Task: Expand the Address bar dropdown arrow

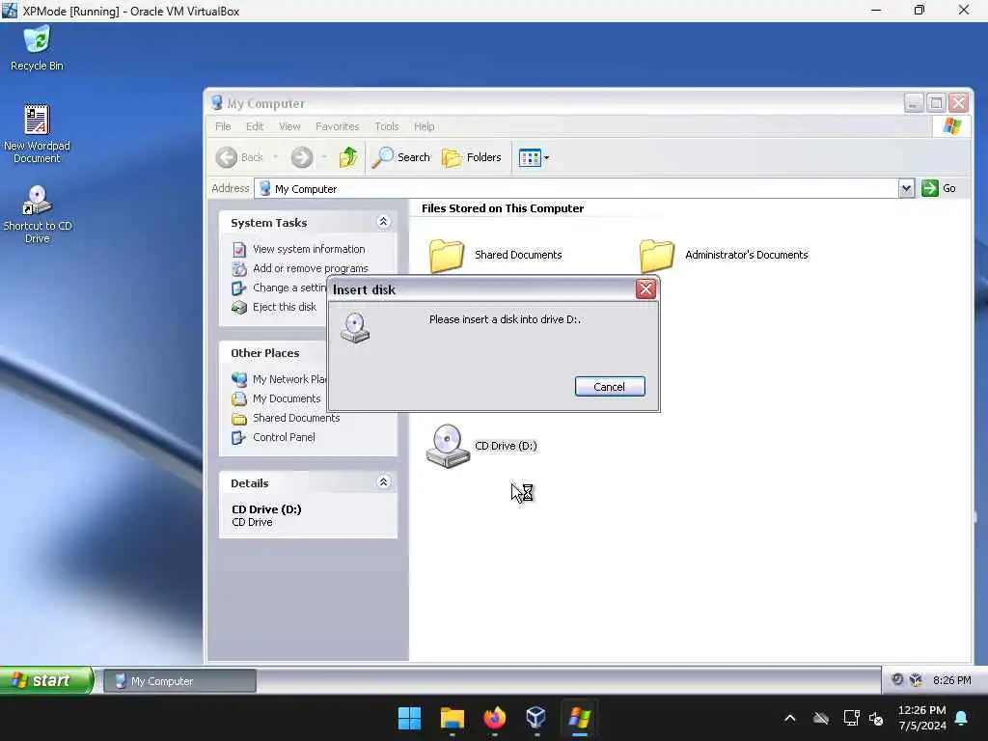Action: point(906,188)
